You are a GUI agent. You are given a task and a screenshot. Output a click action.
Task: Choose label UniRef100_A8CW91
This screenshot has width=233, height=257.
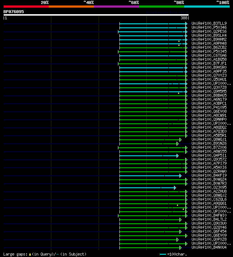209,115
